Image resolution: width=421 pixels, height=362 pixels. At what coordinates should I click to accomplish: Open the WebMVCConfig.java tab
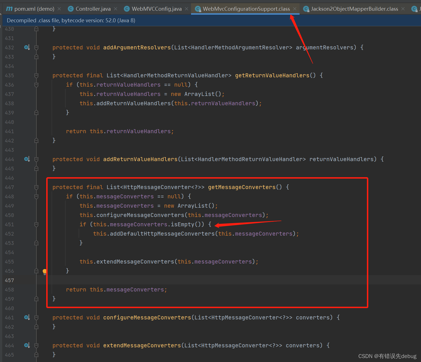click(x=157, y=9)
